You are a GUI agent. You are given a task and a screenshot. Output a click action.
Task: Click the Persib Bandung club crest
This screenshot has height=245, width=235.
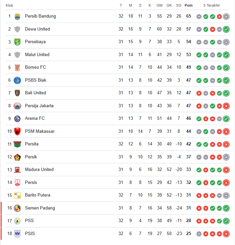click(17, 16)
